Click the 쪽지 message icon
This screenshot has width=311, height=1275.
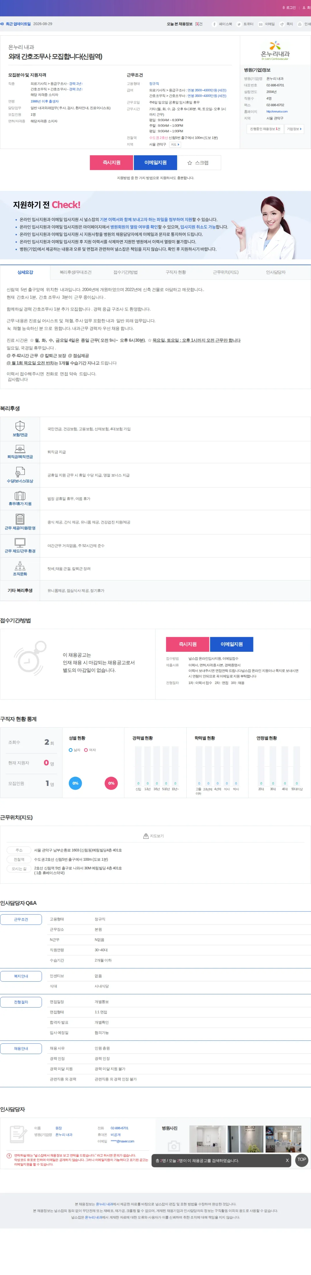(282, 24)
